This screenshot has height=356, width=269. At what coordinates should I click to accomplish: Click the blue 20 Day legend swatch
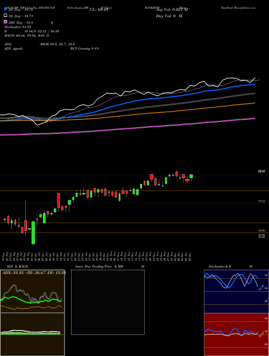pos(6,9)
